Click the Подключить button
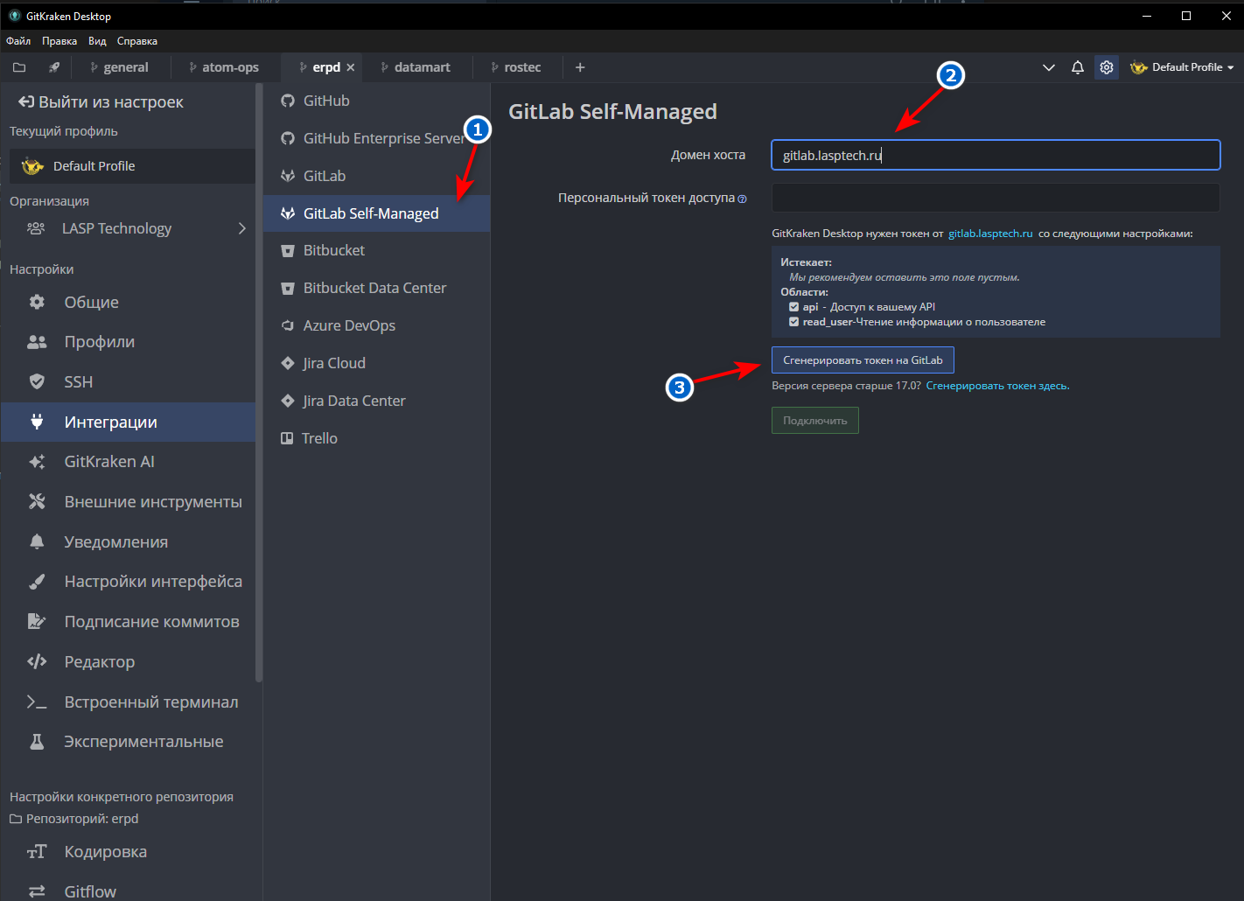Screen dimensions: 1244x901 [x=815, y=421]
